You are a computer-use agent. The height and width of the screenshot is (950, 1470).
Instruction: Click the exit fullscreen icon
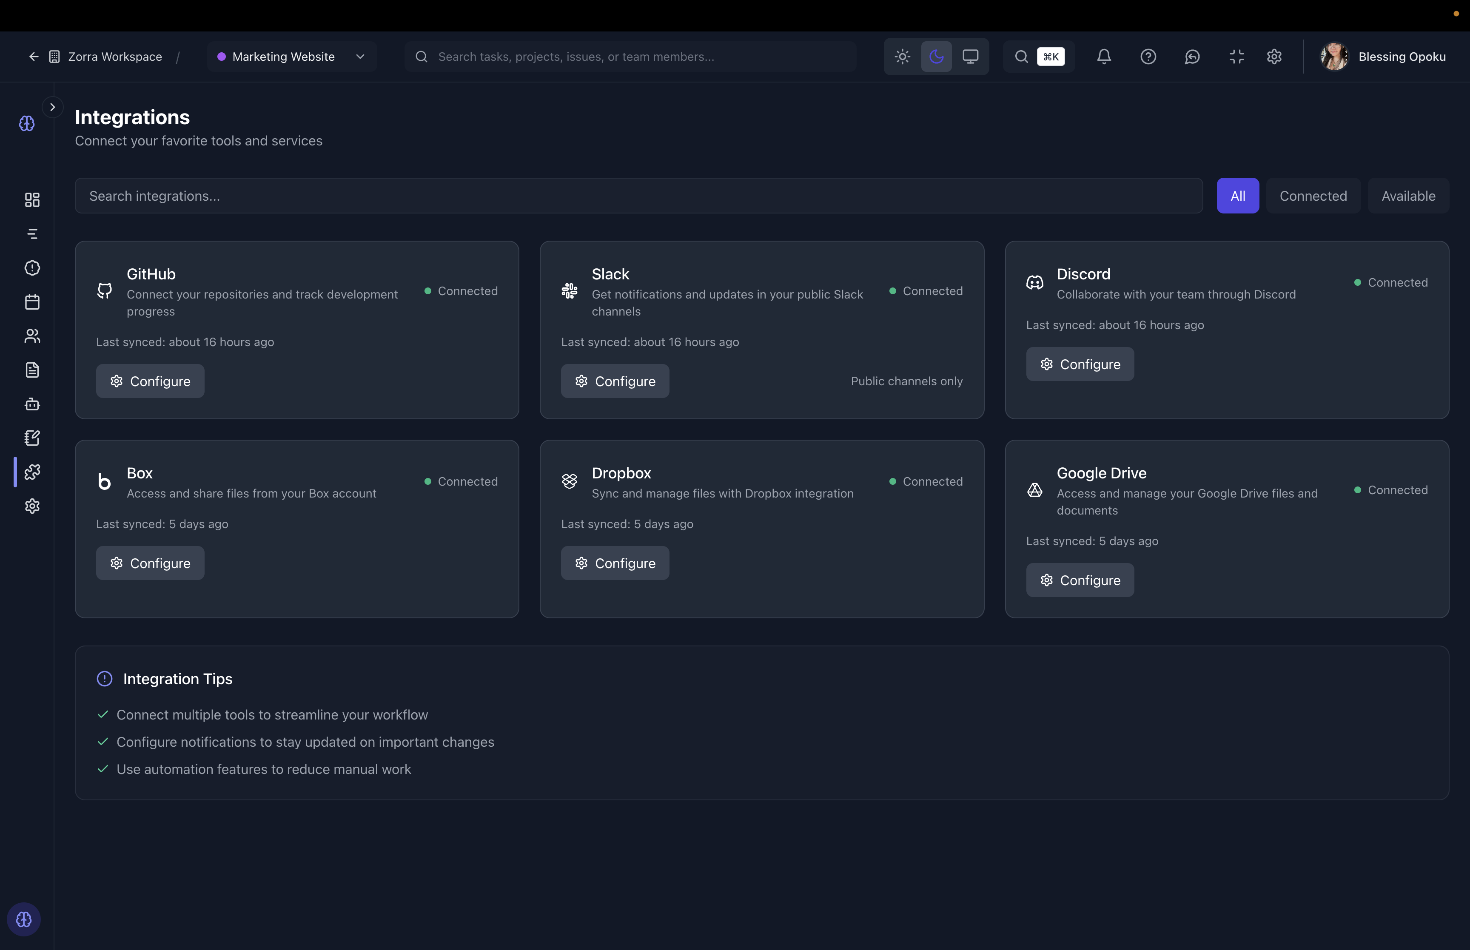tap(1236, 57)
